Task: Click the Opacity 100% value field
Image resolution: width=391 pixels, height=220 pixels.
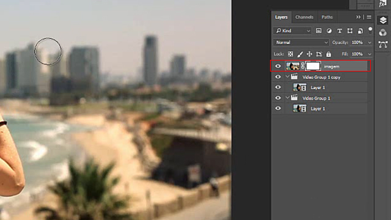Action: coord(357,42)
